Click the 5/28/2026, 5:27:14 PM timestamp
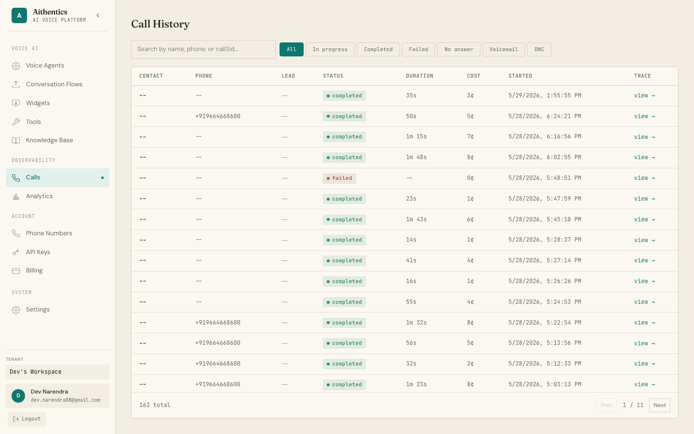 545,260
